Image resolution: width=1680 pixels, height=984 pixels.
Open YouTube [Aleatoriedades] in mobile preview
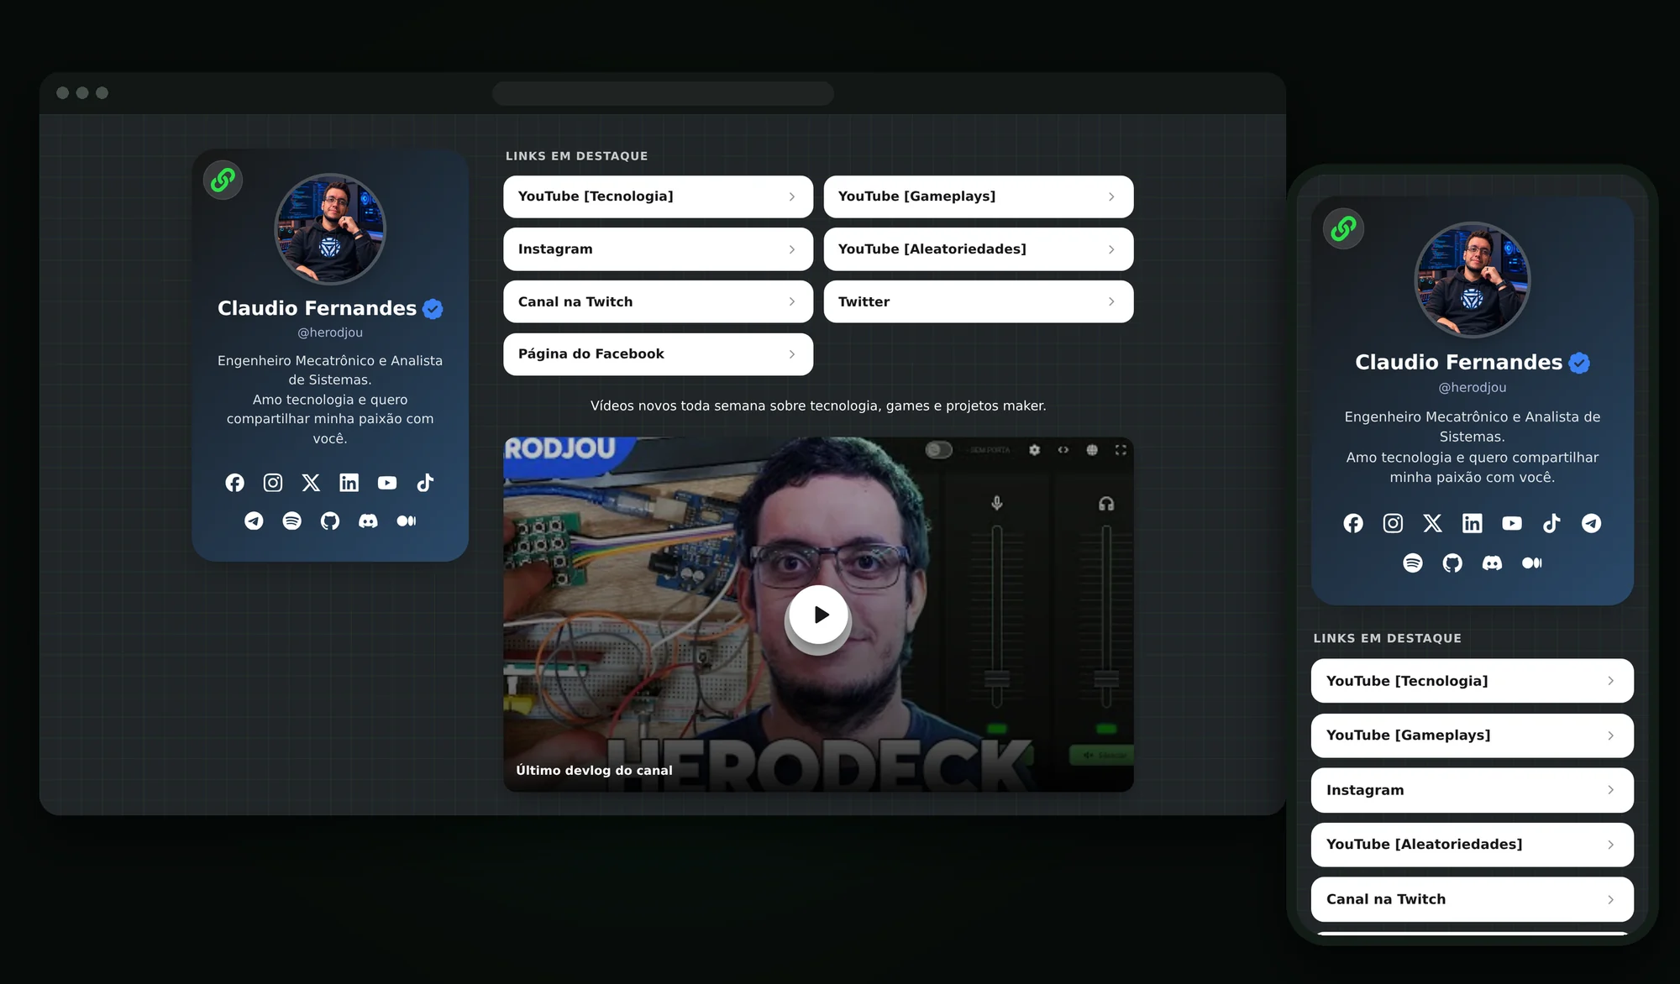click(1473, 845)
